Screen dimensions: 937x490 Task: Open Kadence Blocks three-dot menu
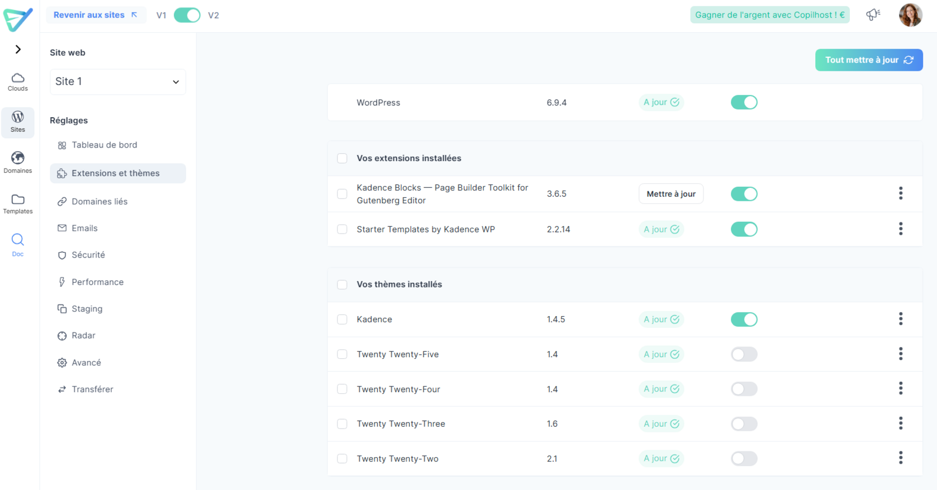tap(901, 193)
